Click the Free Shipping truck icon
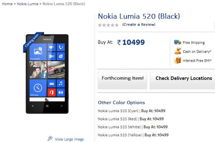This screenshot has height=142, width=215. coord(178,42)
